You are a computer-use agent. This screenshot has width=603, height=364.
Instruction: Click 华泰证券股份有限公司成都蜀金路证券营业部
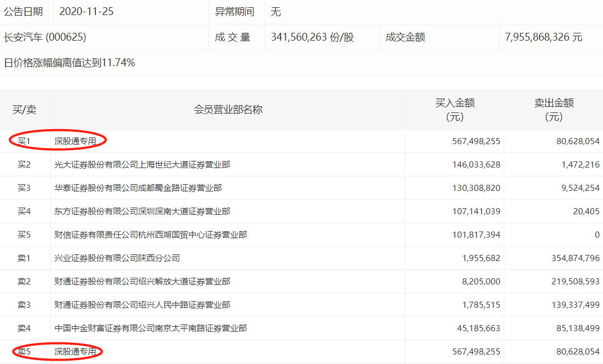point(138,188)
